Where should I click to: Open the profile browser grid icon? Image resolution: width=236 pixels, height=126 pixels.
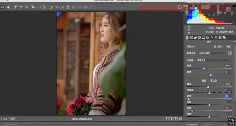[230, 53]
